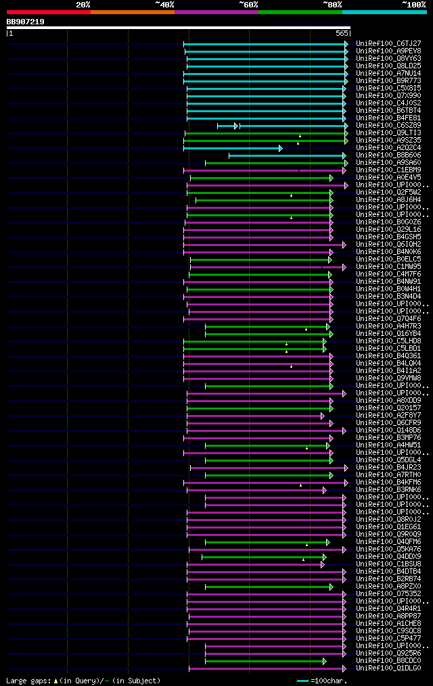Select the UniRef100_C1EBM9 label

pos(388,170)
